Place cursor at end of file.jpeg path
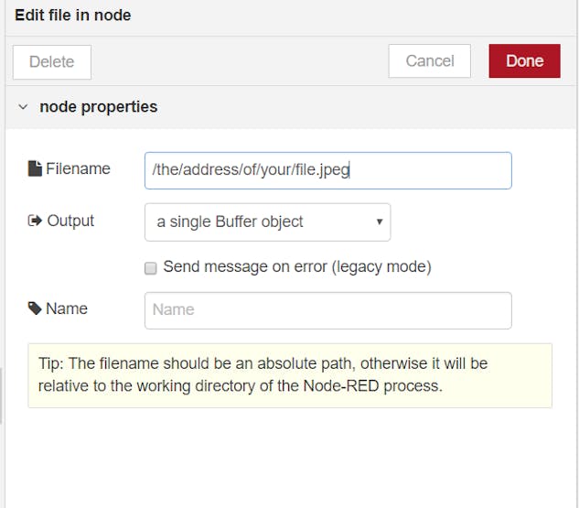The image size is (579, 508). point(349,170)
